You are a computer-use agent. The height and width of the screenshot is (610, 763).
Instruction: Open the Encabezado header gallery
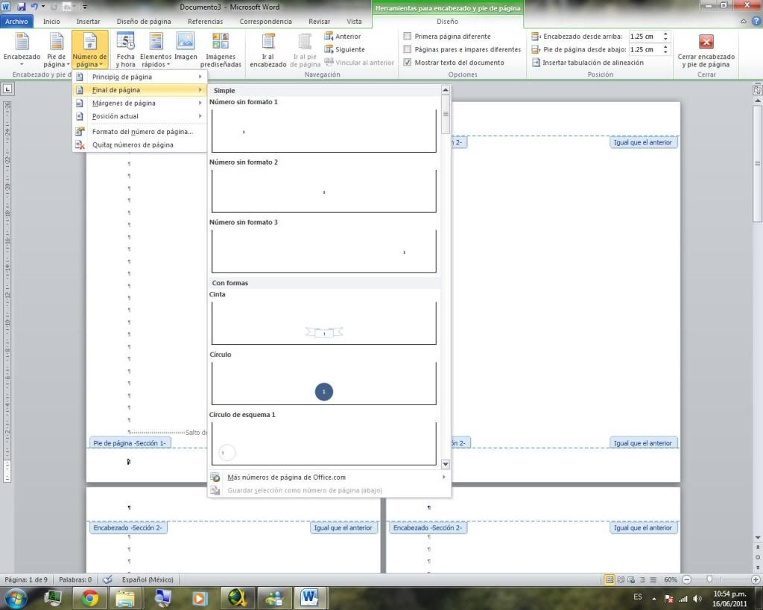tap(22, 50)
